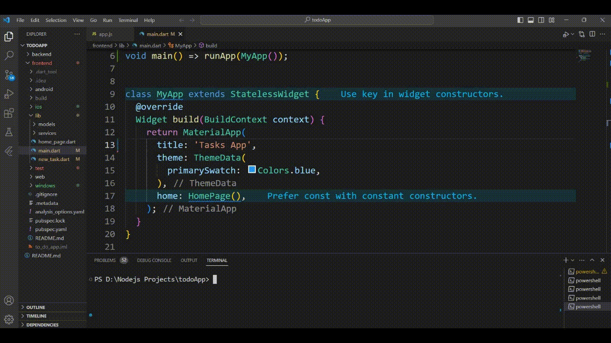Open the Terminal menu
The image size is (611, 343).
(128, 20)
